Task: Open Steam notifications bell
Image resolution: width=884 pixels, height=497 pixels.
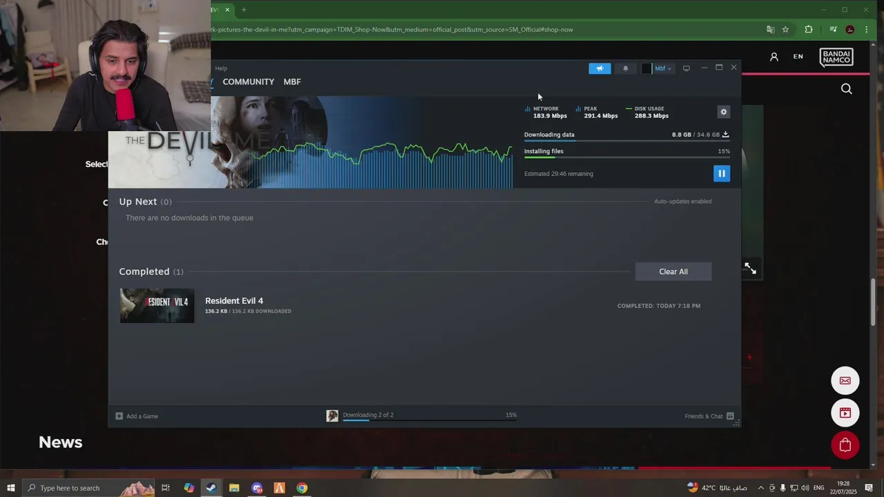Action: click(626, 68)
